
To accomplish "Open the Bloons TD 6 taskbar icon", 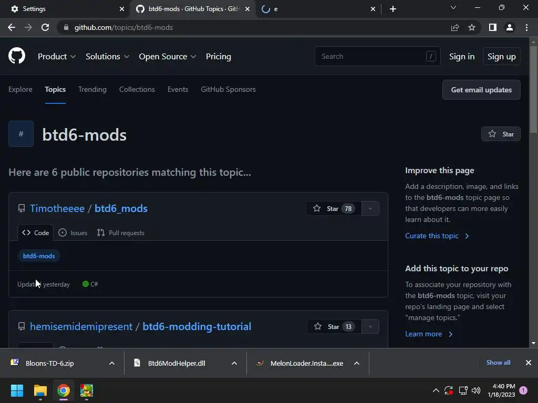I will coord(87,390).
